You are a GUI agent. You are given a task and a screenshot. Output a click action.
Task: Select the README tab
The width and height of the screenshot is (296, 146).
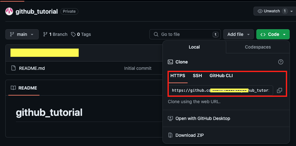coord(24,88)
